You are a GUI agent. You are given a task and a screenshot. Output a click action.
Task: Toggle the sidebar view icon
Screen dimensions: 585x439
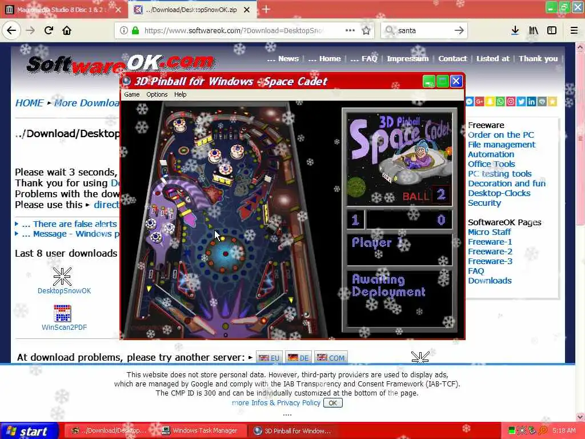point(552,31)
